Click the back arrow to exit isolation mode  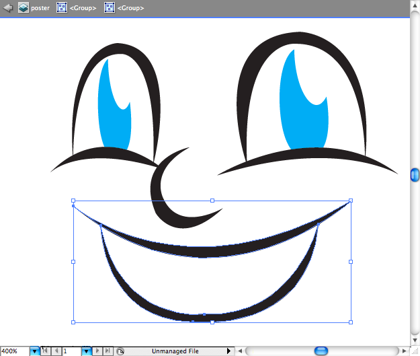click(x=8, y=8)
